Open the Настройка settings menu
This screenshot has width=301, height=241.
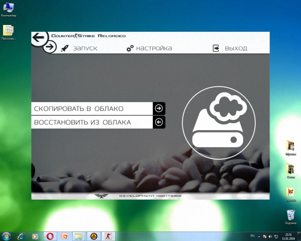[x=154, y=48]
